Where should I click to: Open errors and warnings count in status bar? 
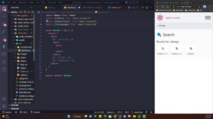click(24, 112)
